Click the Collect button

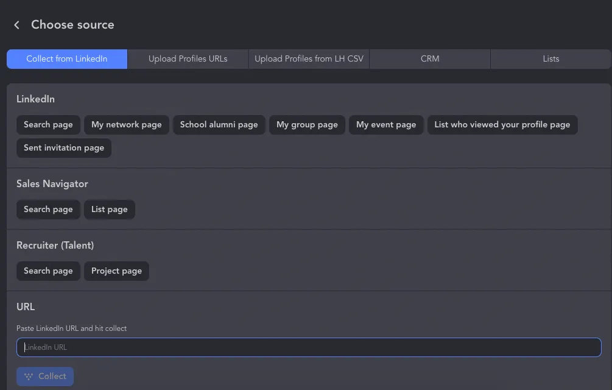pos(45,377)
